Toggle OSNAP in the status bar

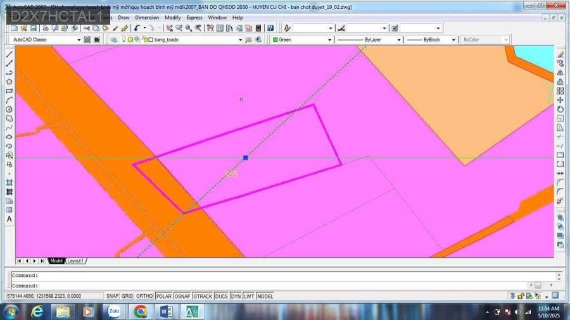click(182, 296)
